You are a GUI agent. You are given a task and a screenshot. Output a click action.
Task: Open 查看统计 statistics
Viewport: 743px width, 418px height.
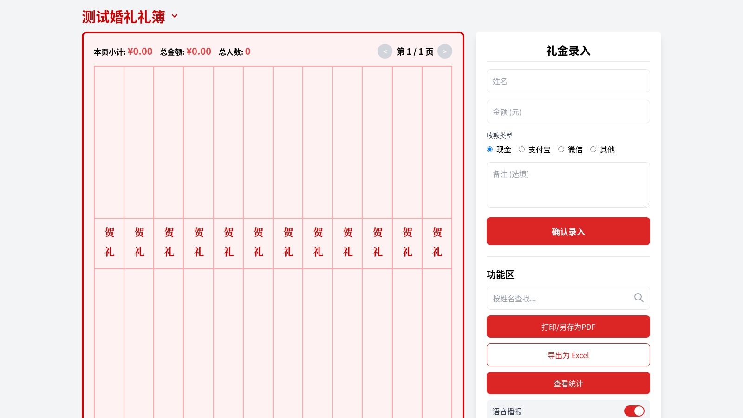pyautogui.click(x=568, y=383)
